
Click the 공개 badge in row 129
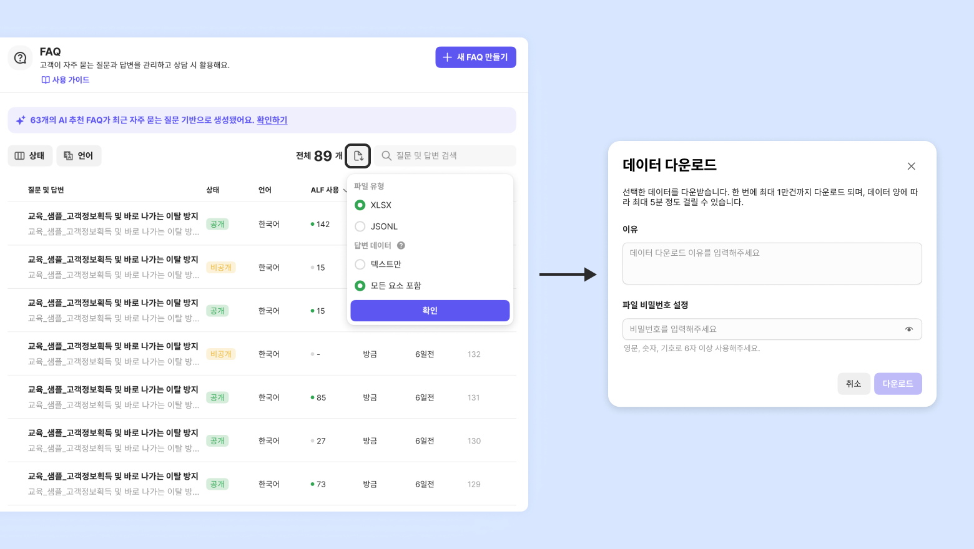pos(217,484)
